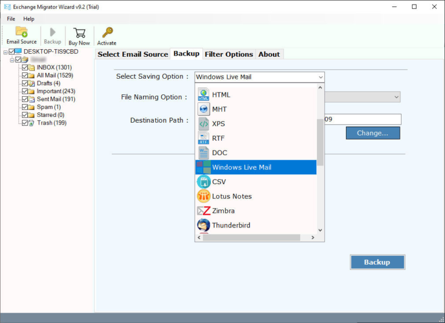Switch to the Filter Options tab
Screen dimensions: 445x323
[229, 54]
